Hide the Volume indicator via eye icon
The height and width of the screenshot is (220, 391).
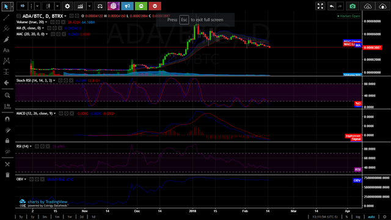click(52, 22)
